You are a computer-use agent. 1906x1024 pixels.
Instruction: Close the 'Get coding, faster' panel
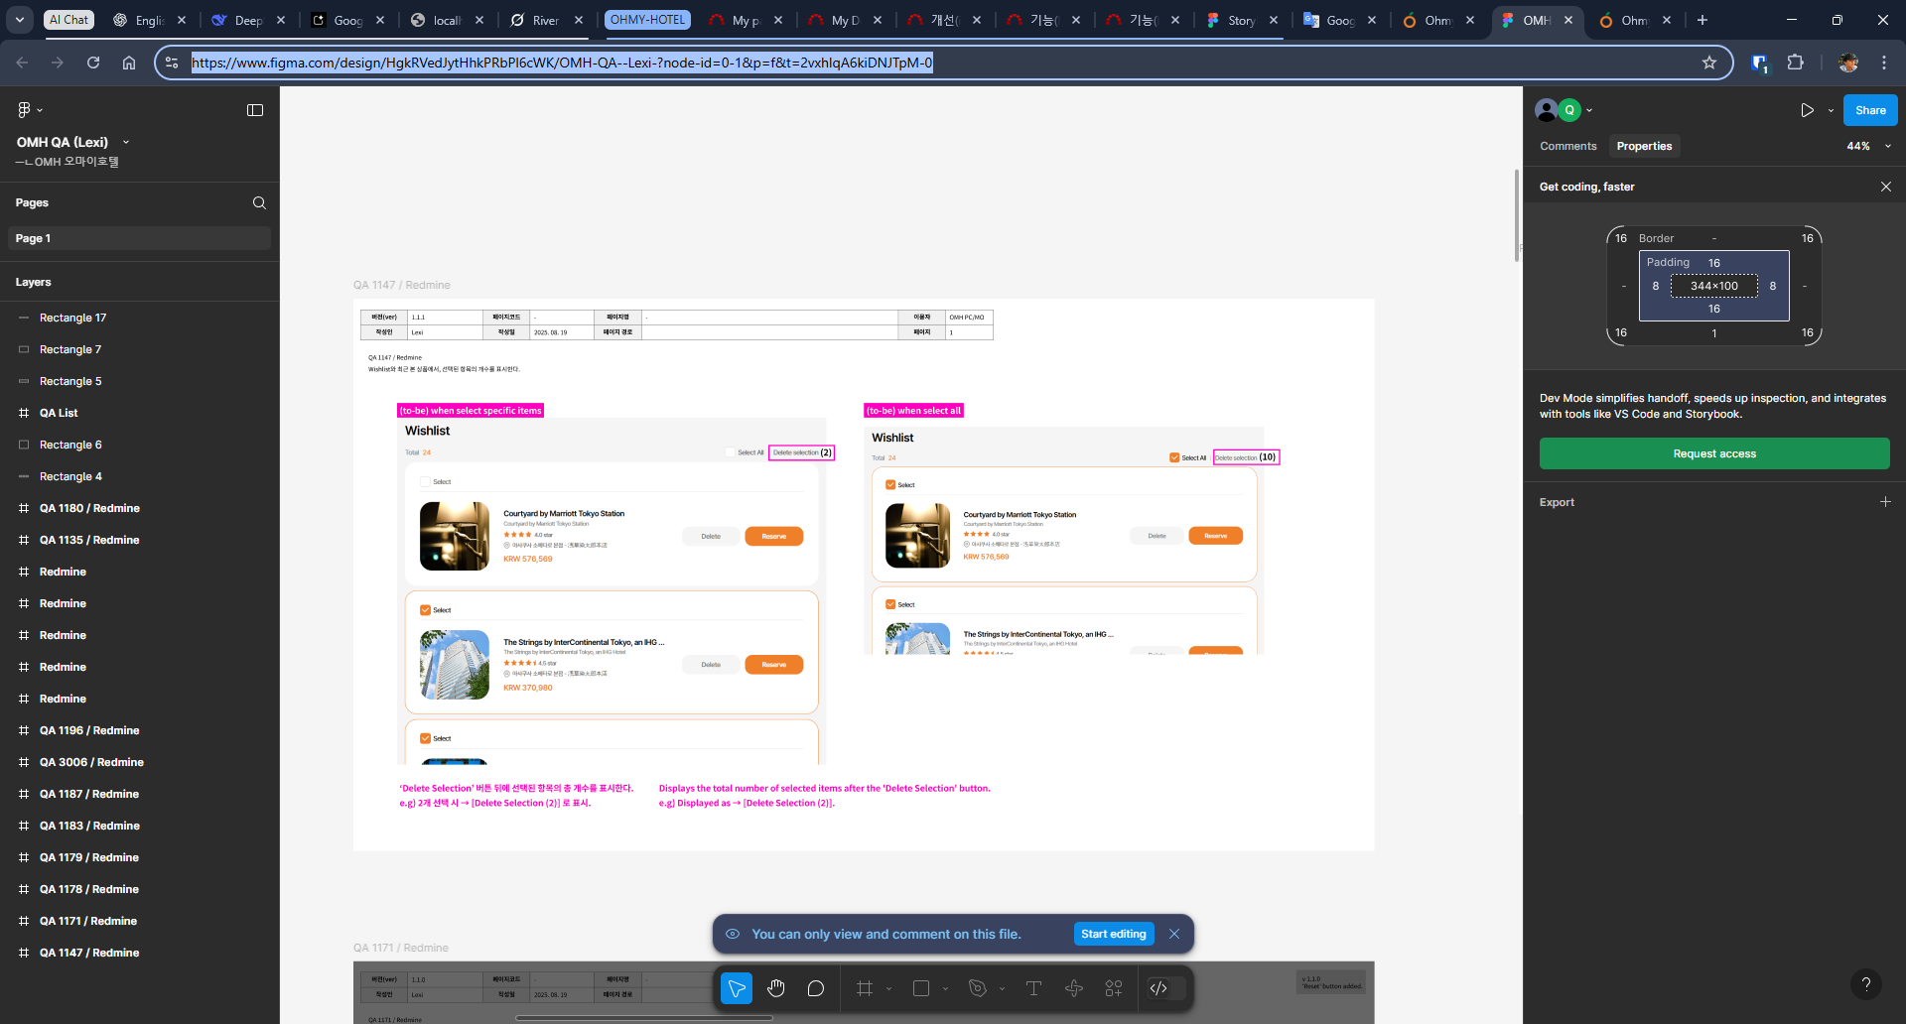(x=1885, y=187)
